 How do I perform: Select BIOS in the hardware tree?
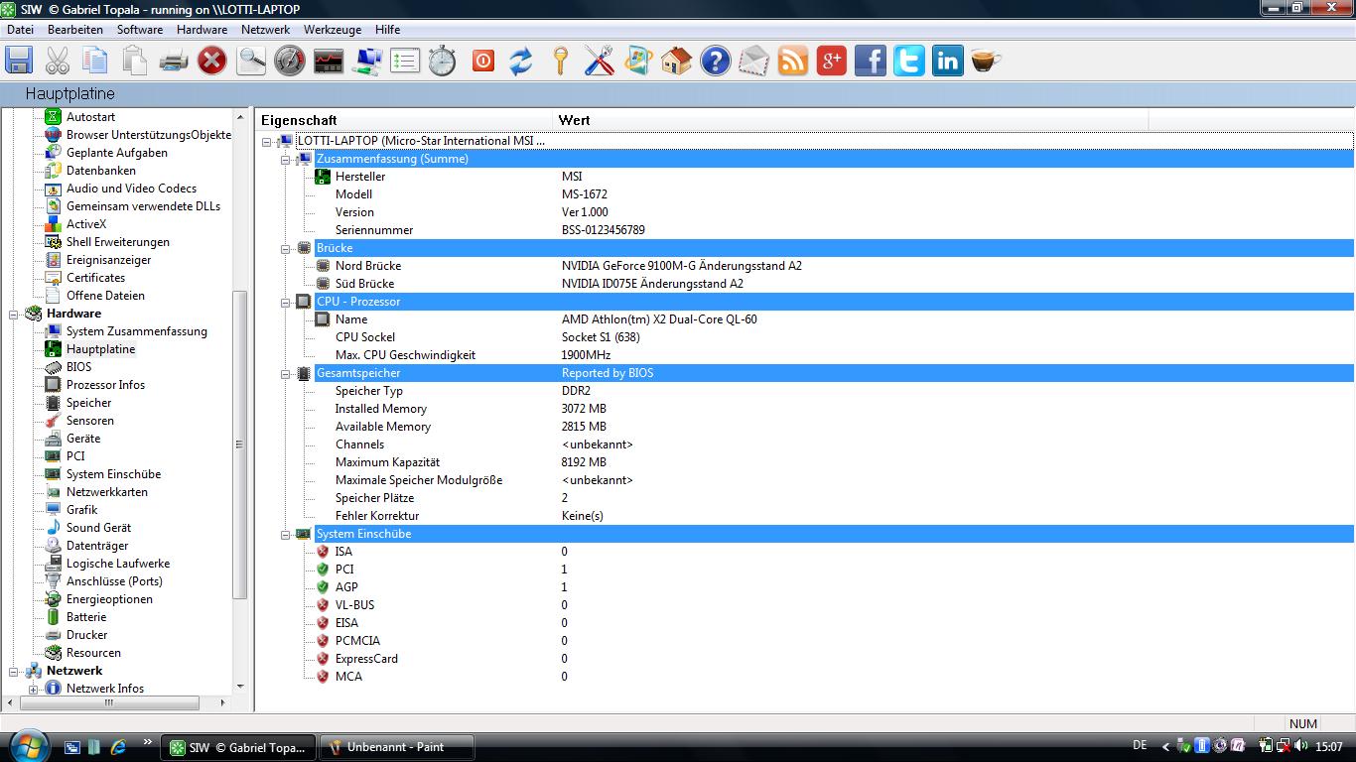coord(78,367)
